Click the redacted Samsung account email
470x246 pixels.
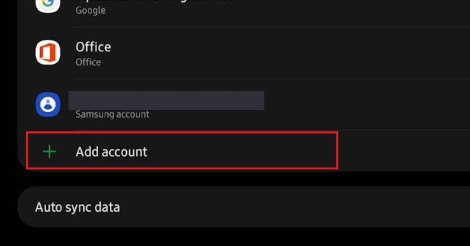[166, 100]
